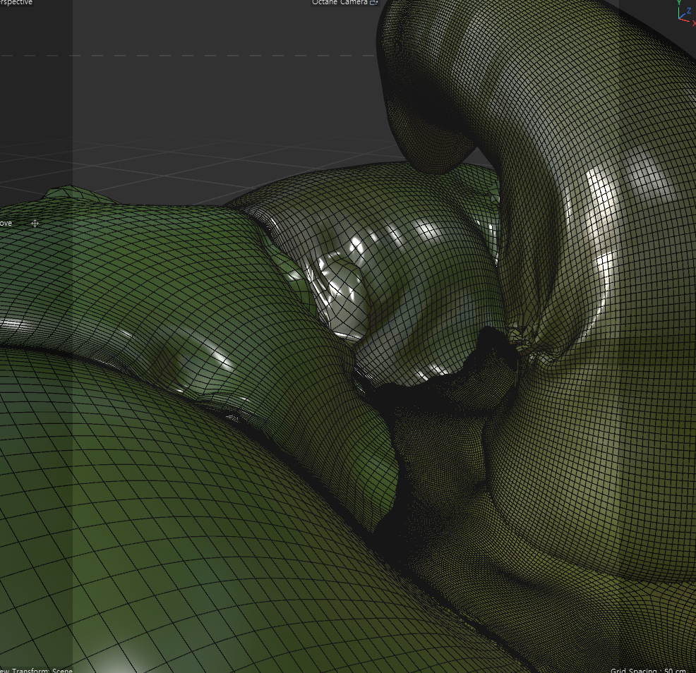Click the Octane Camera label in the viewport
This screenshot has width=696, height=673.
[340, 2]
